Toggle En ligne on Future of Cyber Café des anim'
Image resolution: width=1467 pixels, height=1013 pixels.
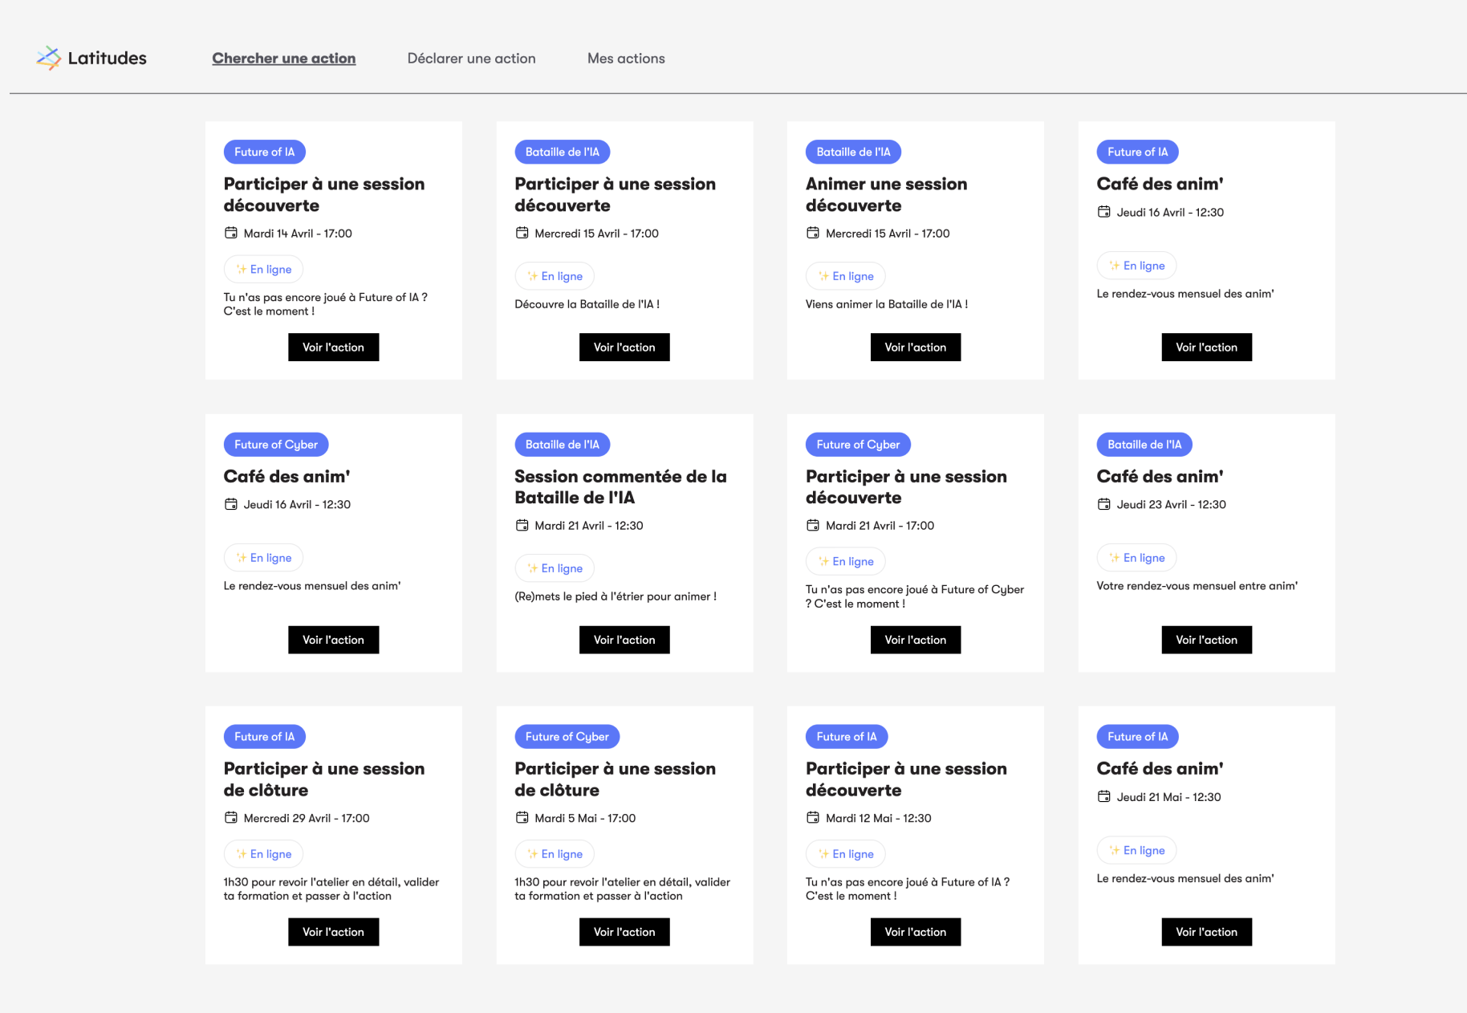[x=263, y=557]
